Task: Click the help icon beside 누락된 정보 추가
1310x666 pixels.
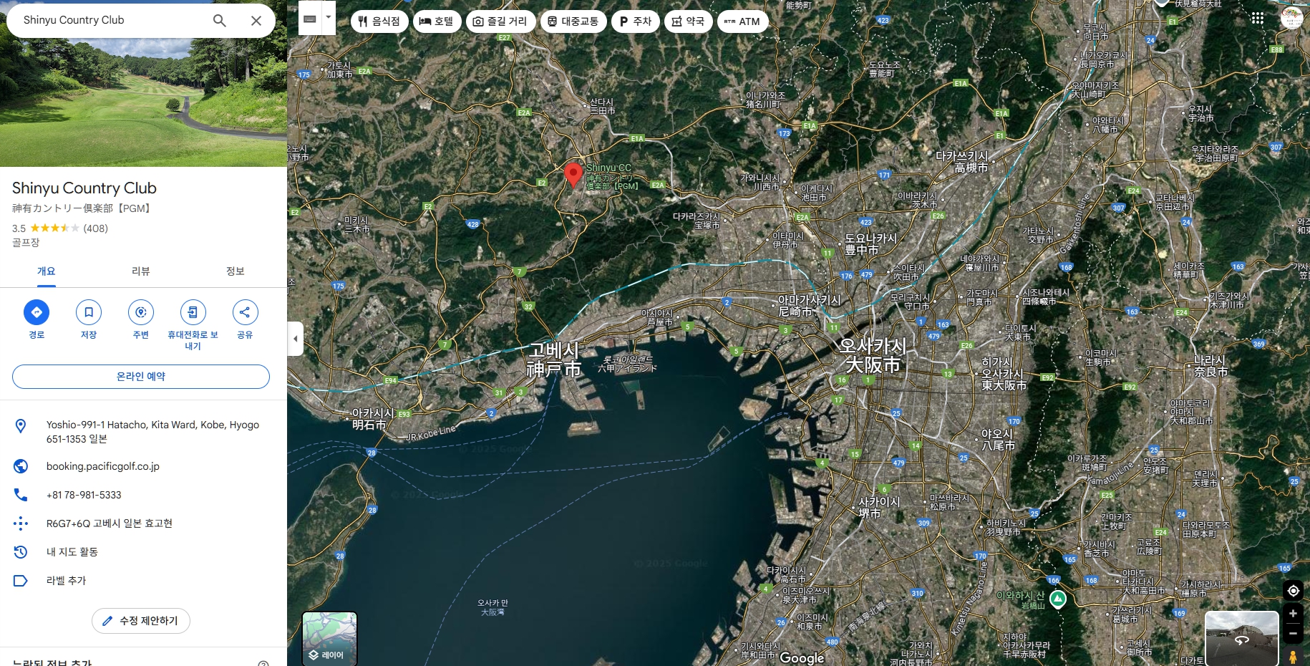Action: (263, 663)
